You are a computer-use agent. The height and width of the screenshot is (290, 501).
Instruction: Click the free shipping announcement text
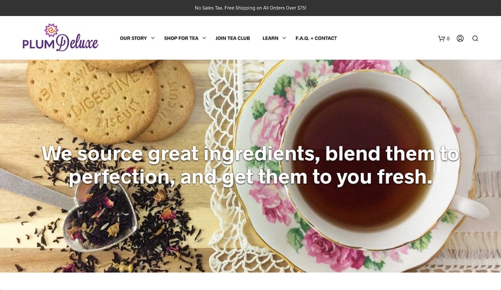pyautogui.click(x=250, y=8)
